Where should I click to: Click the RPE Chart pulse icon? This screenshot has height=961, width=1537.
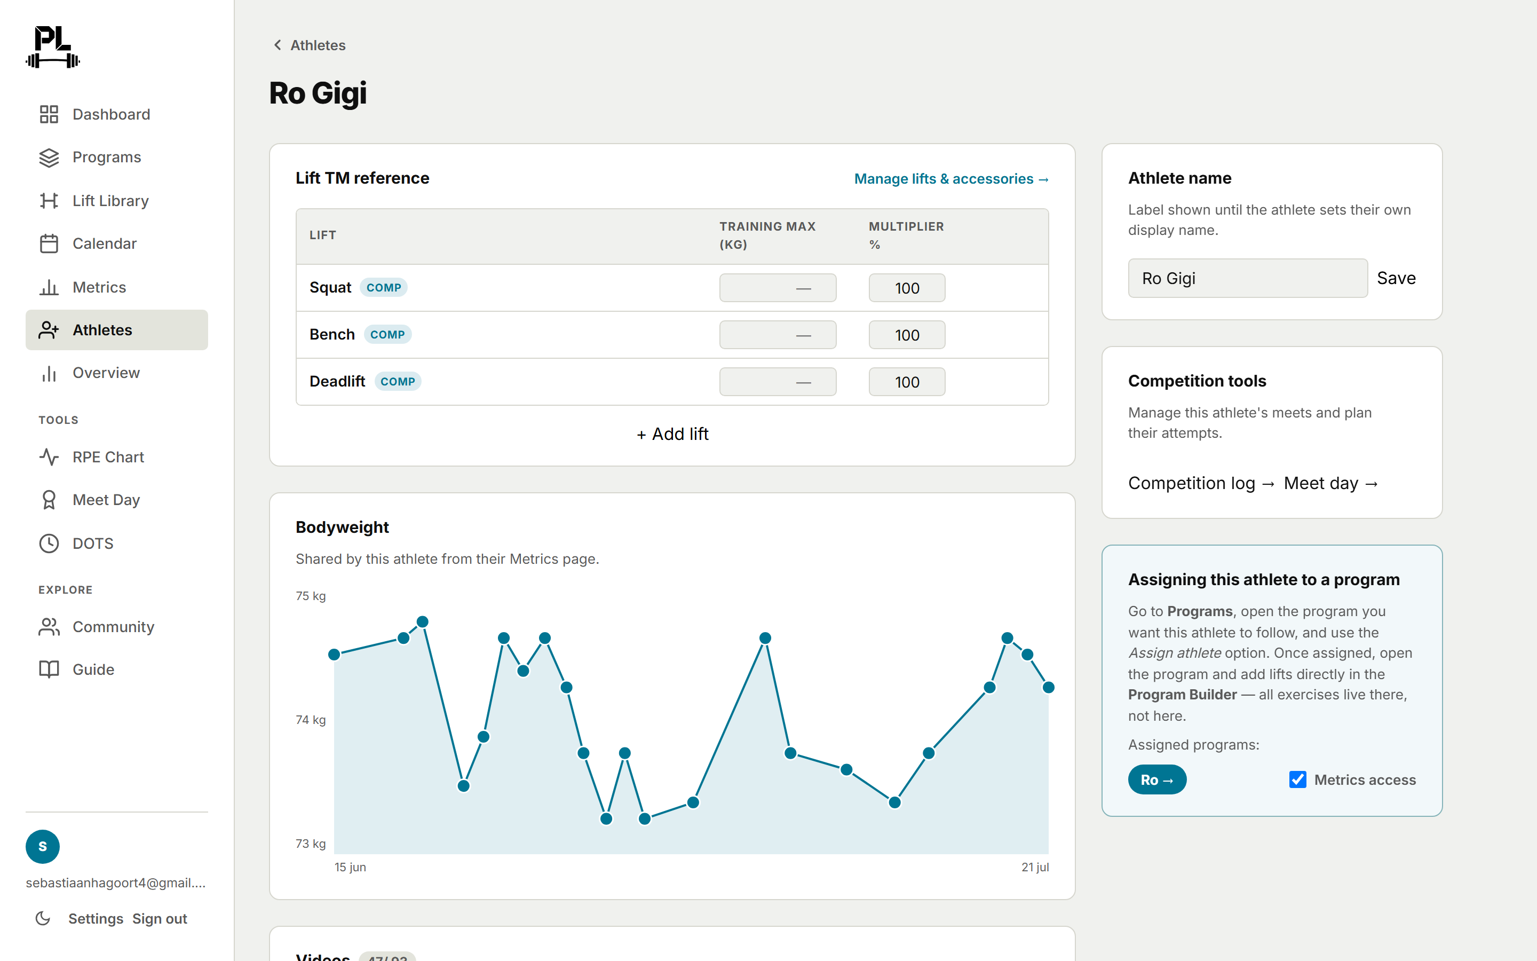pos(49,457)
